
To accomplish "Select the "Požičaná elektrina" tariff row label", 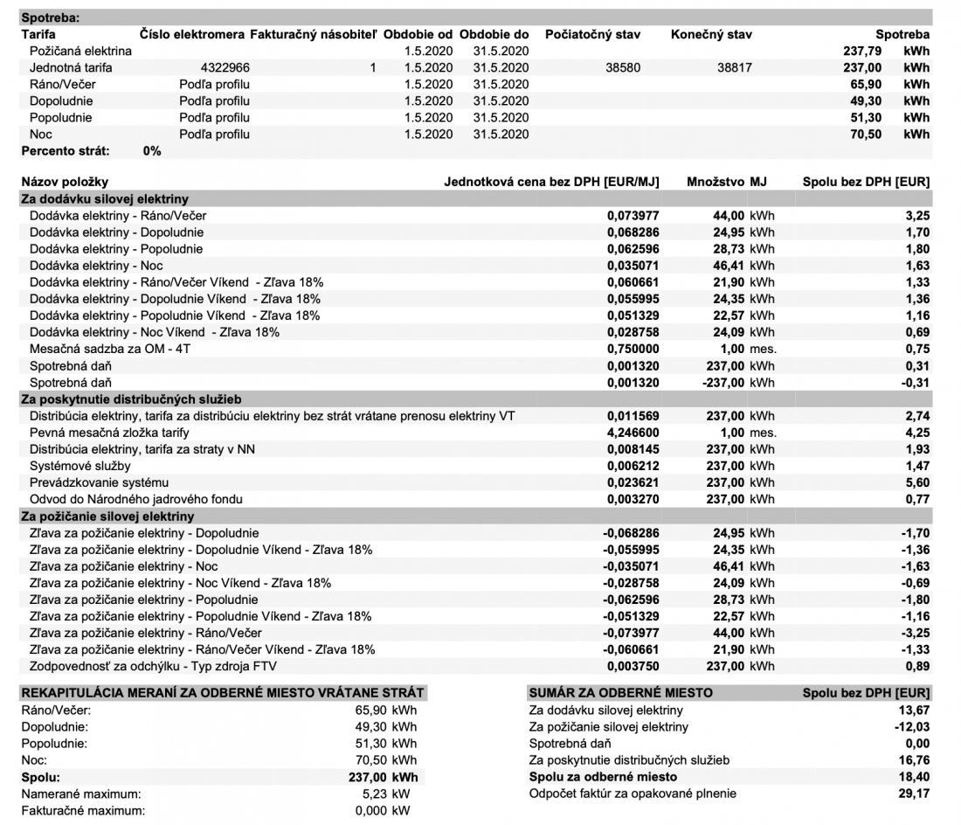I will point(80,51).
